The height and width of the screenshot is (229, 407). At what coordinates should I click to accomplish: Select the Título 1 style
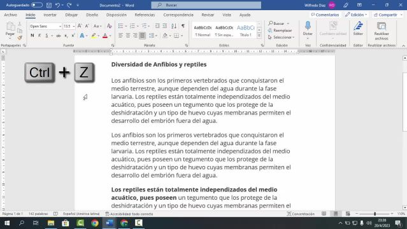click(246, 31)
